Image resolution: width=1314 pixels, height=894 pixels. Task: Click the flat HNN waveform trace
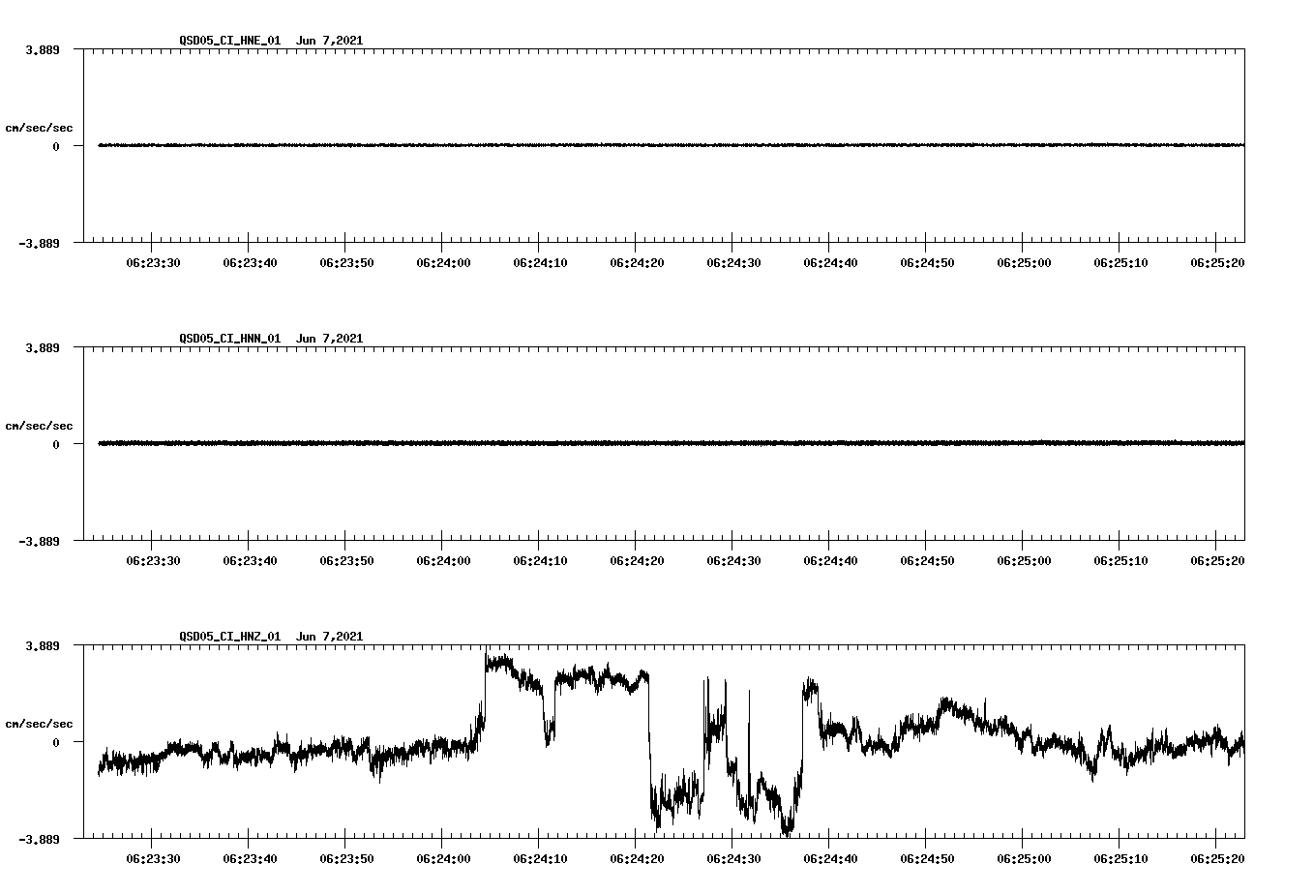(672, 443)
